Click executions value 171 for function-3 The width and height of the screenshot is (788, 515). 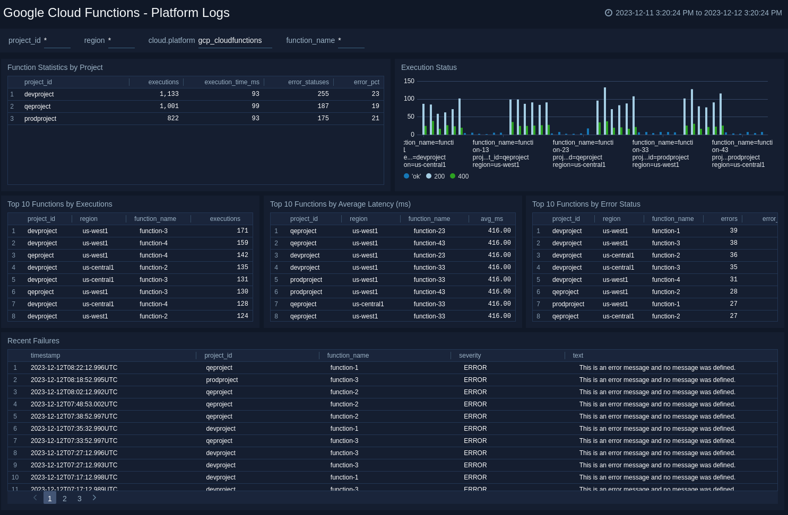click(x=243, y=230)
